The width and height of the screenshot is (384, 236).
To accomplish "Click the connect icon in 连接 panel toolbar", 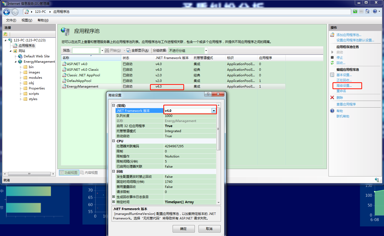I will click(5, 34).
